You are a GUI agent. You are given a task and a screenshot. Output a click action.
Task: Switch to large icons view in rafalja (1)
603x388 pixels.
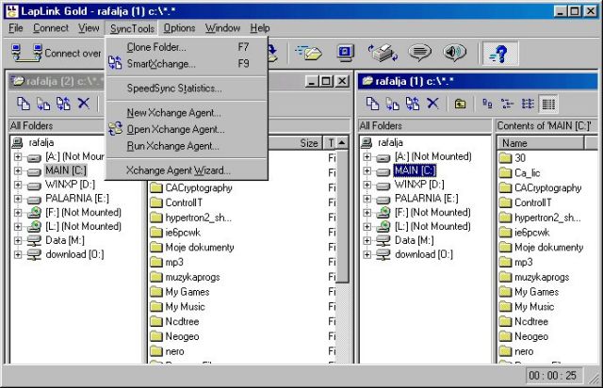pos(487,104)
